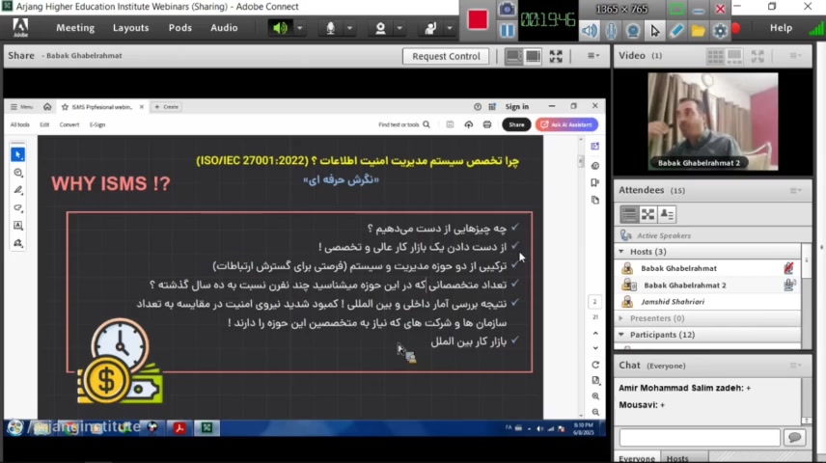Image resolution: width=826 pixels, height=463 pixels.
Task: Click Create in the Acrobat tab bar
Action: (x=167, y=107)
